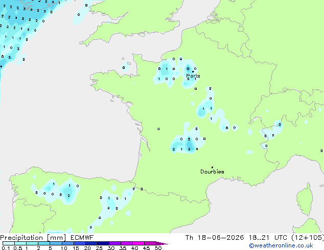Pick the purple legend swatch right of 30
Screen dimensions: 324x250
[115, 243]
